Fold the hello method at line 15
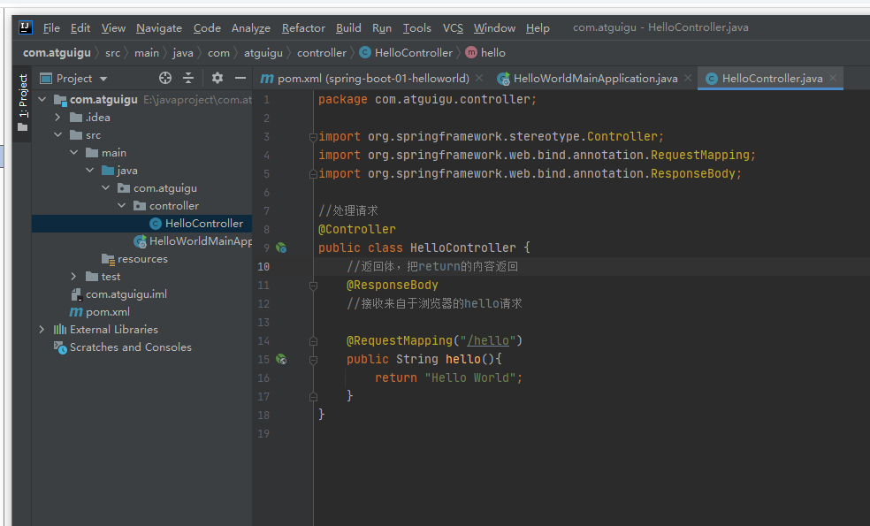870x526 pixels. click(x=313, y=360)
